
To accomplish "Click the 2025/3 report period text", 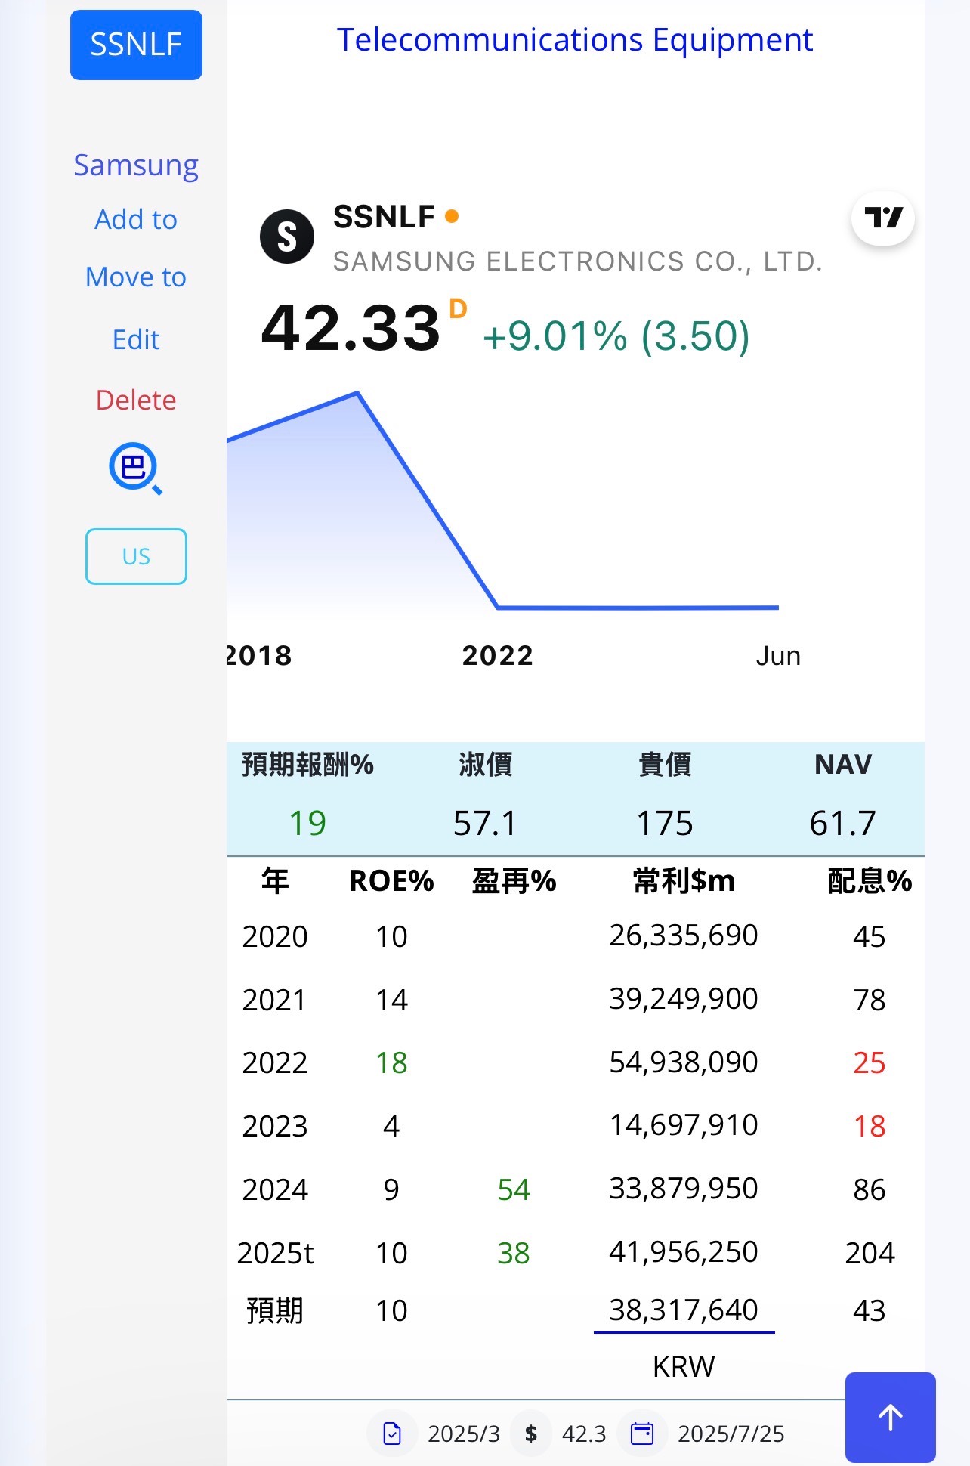I will click(464, 1434).
